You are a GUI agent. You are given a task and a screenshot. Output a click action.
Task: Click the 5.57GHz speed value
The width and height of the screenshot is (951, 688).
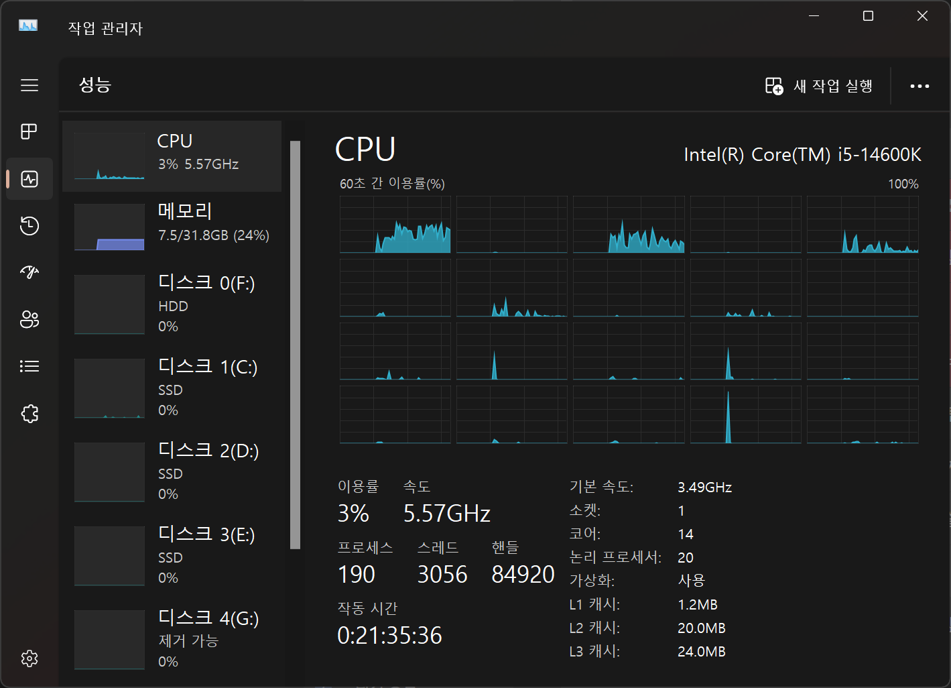pyautogui.click(x=447, y=514)
